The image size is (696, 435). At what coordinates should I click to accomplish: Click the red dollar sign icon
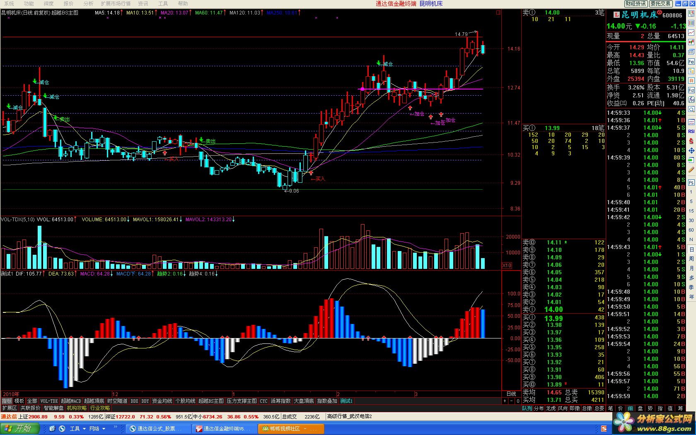691,141
